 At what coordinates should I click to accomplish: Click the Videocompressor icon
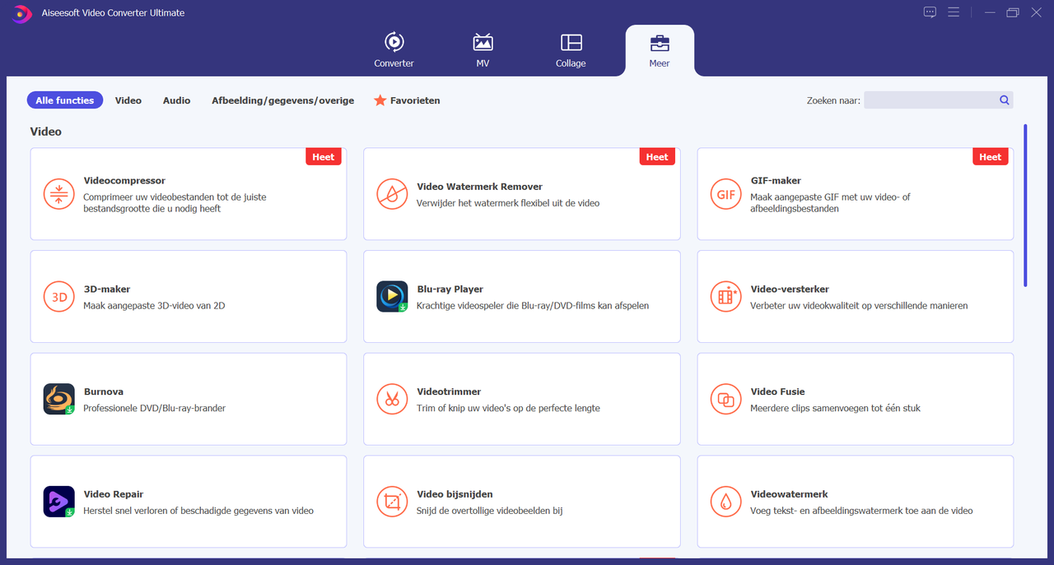(59, 194)
